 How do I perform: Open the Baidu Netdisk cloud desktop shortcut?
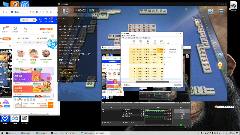click(15, 119)
